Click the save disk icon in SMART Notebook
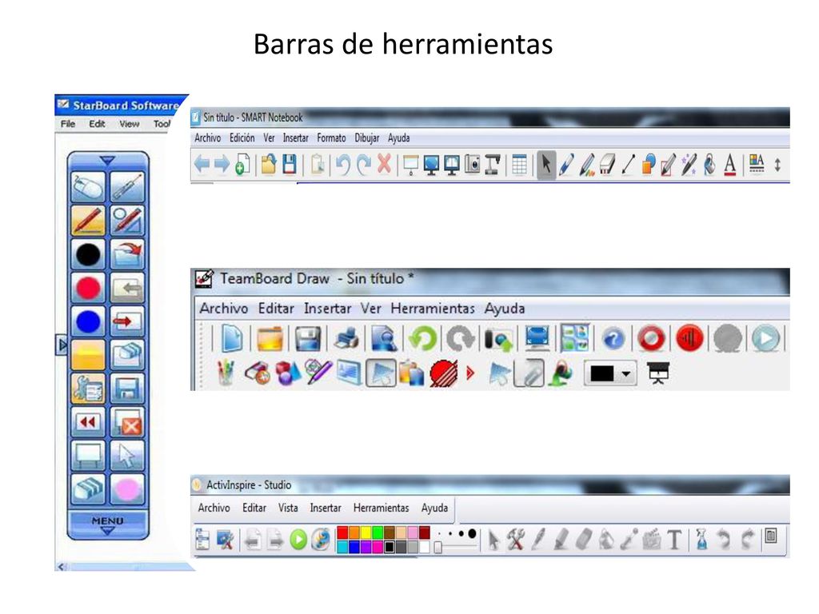The image size is (819, 614). pos(290,164)
